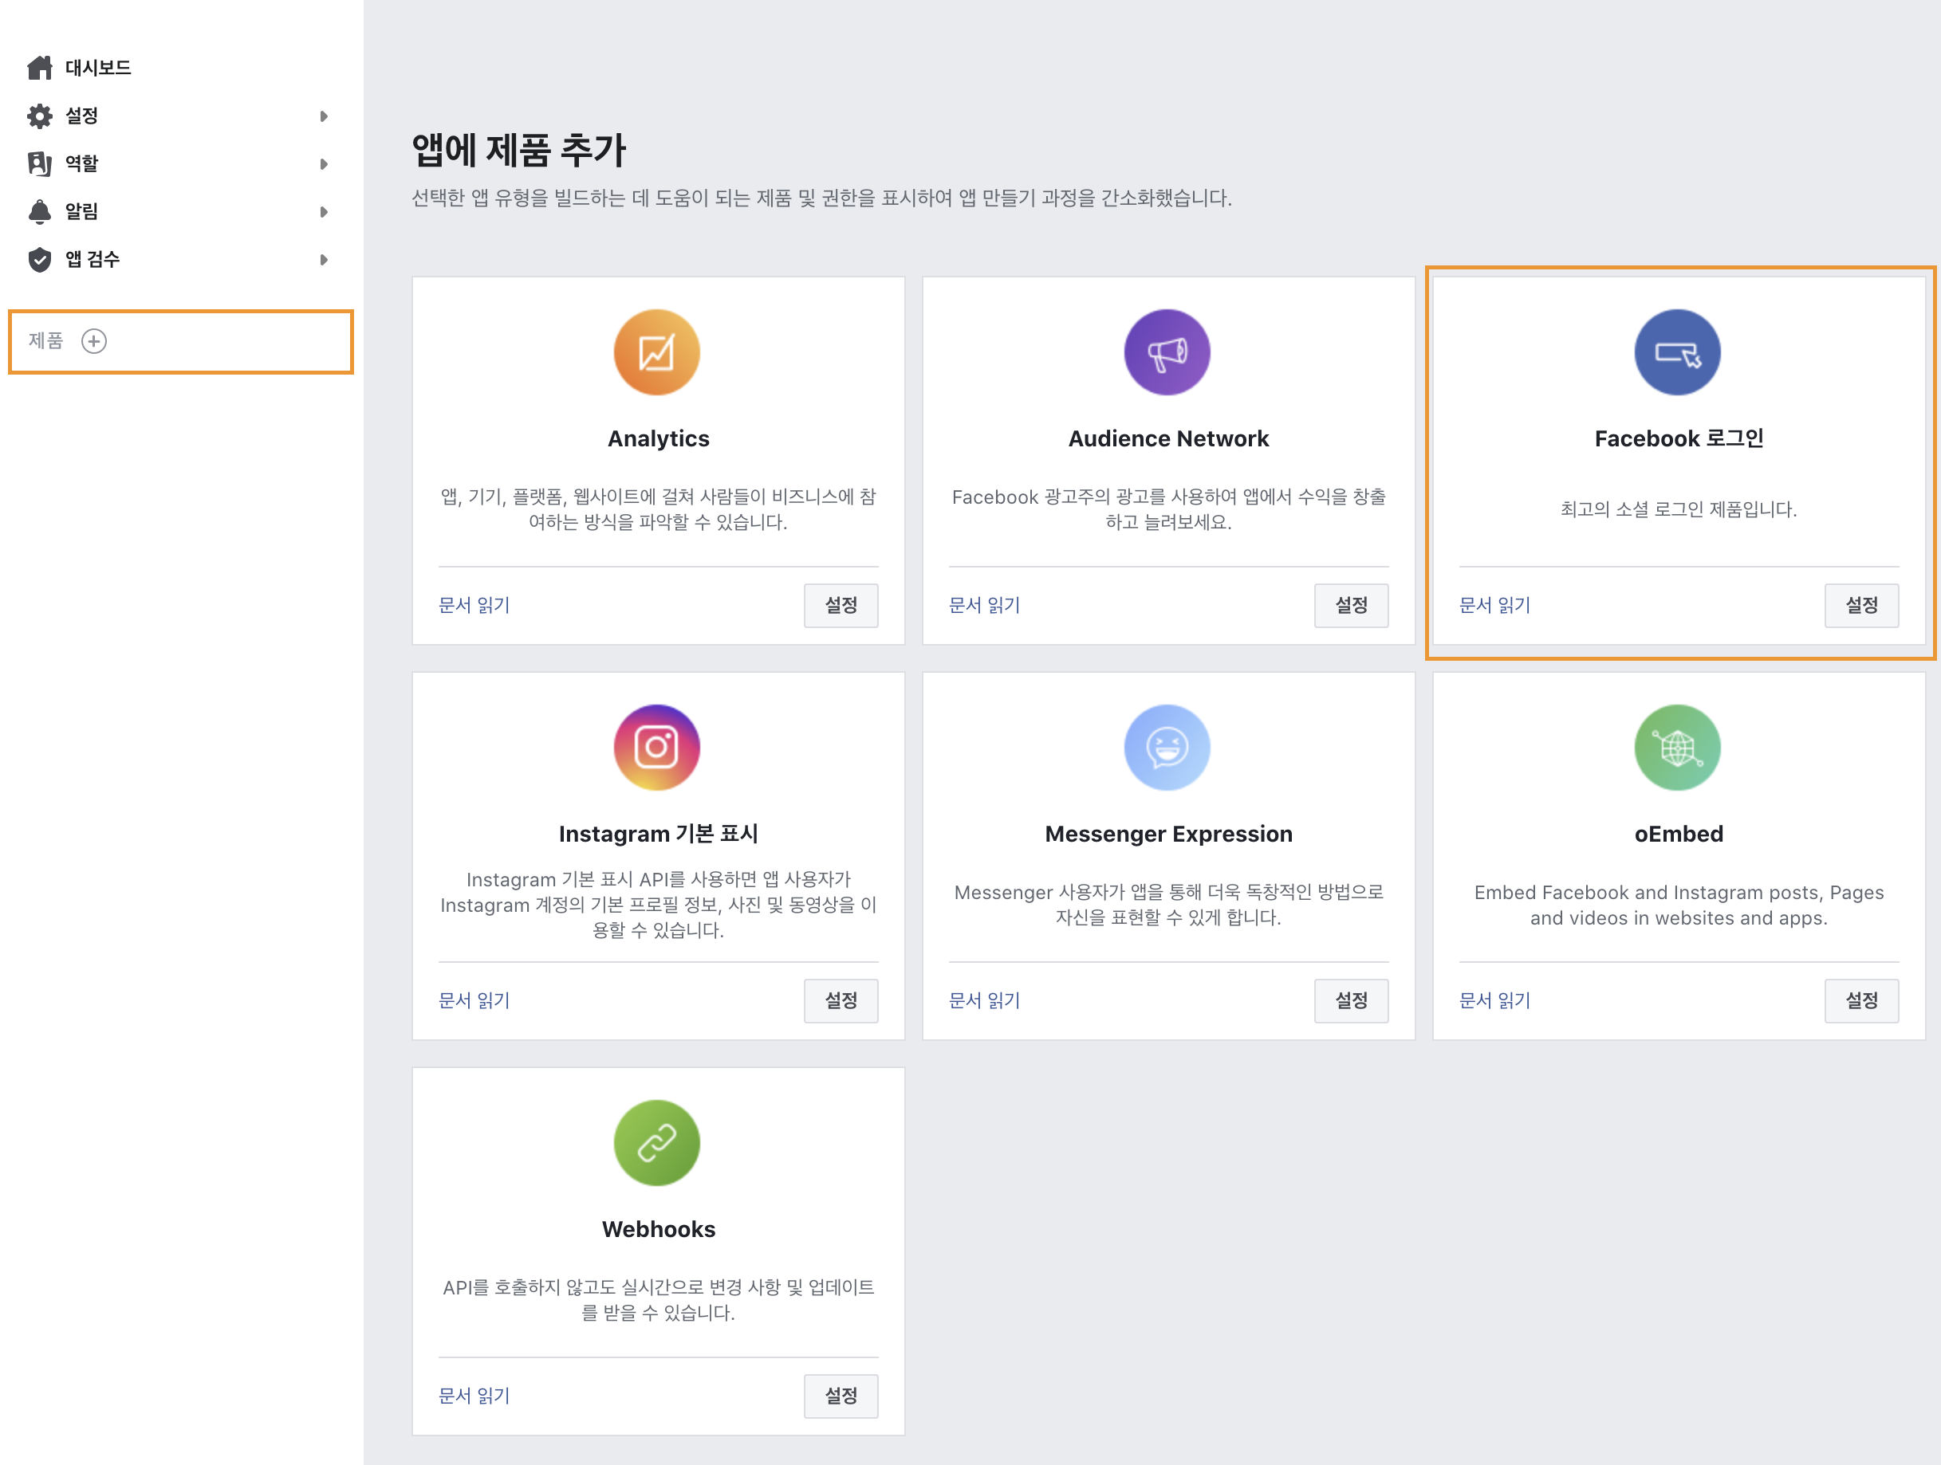Click 설정 button on Analytics card
The image size is (1941, 1465).
(841, 605)
